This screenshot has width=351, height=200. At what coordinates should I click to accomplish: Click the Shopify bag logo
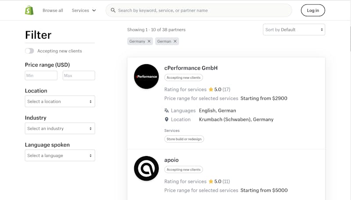pyautogui.click(x=29, y=10)
